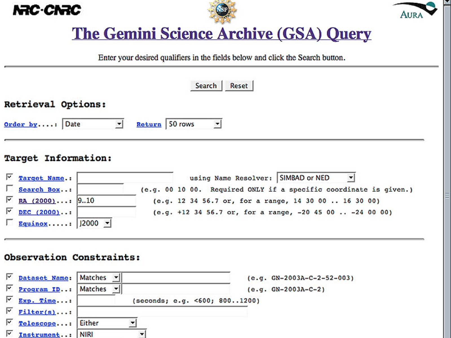The image size is (451, 338).
Task: Open the J2000 equinox dropdown
Action: (x=94, y=223)
